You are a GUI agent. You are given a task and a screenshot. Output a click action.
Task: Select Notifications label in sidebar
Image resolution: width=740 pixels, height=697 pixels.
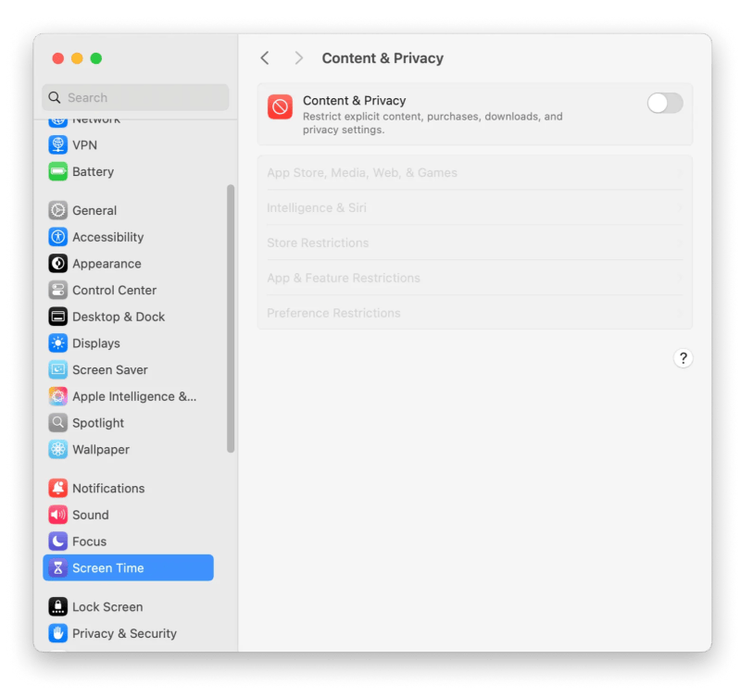click(108, 488)
